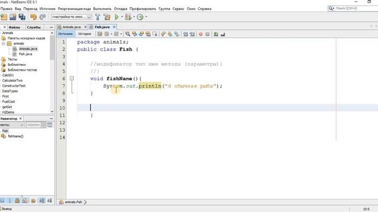Viewport: 378px width, 212px height.
Task: Toggle the Sort by Name navigator icon
Action: (x=42, y=200)
